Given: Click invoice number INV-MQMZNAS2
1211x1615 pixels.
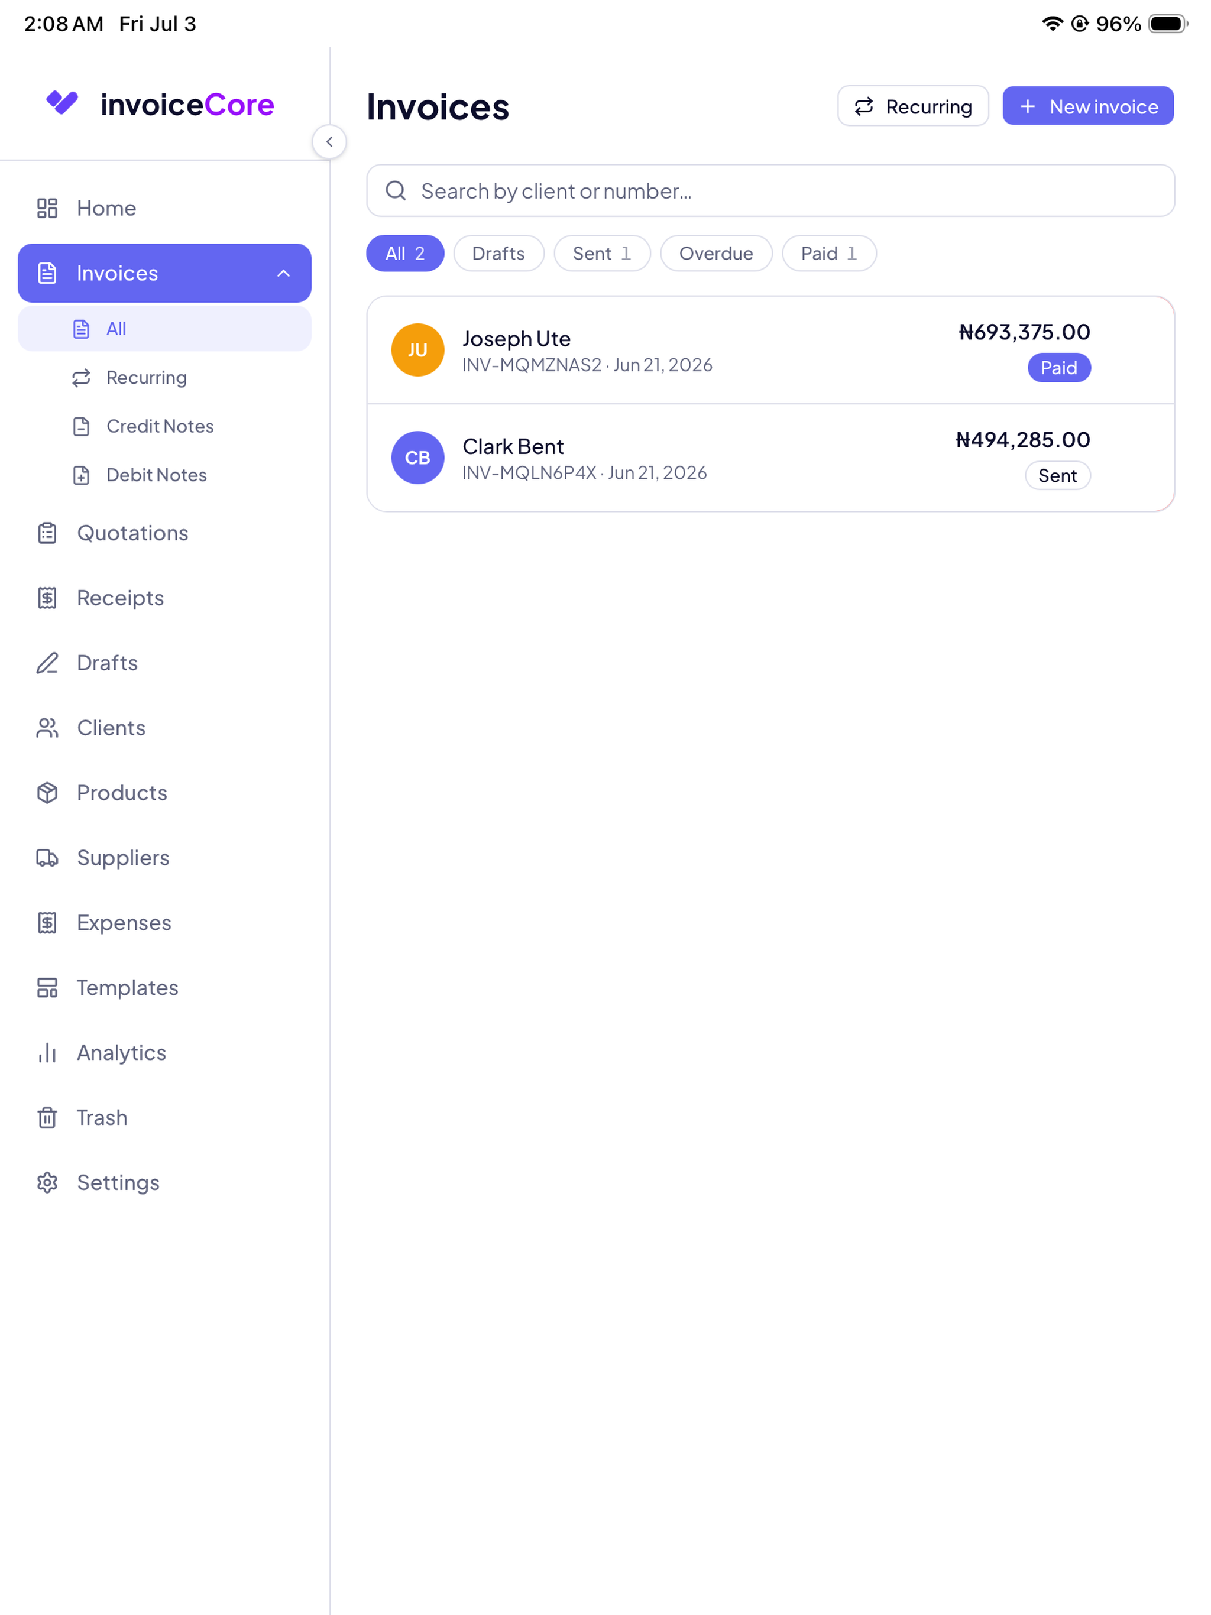Looking at the screenshot, I should click(x=532, y=365).
